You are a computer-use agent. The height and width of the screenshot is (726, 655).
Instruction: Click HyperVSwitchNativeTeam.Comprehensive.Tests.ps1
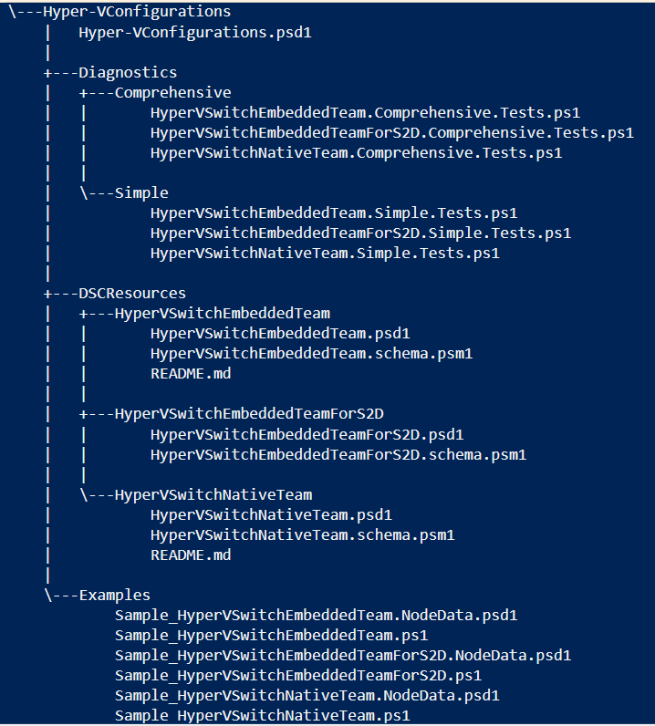[356, 153]
